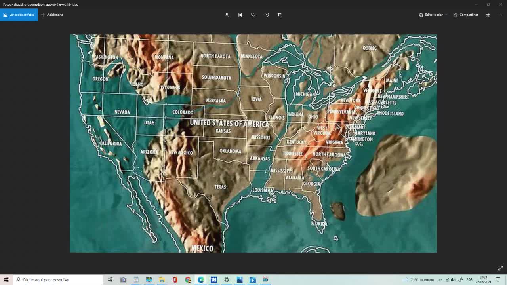Click the doomsday map image

point(253,143)
